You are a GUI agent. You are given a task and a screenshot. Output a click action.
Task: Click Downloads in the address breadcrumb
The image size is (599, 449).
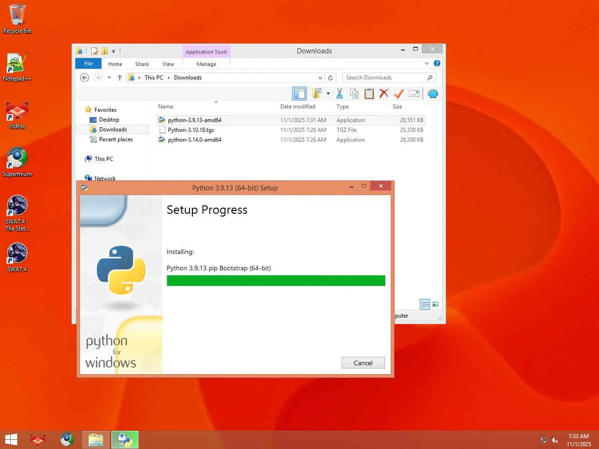click(188, 78)
